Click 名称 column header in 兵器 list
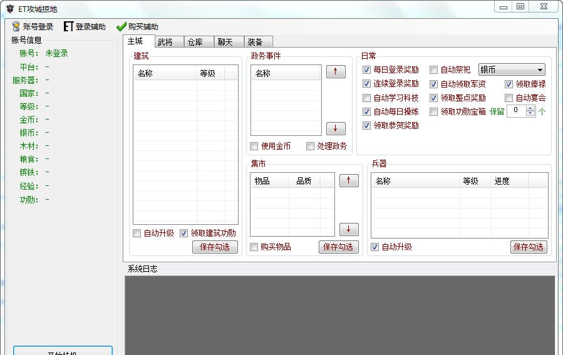This screenshot has width=563, height=355. coord(415,181)
